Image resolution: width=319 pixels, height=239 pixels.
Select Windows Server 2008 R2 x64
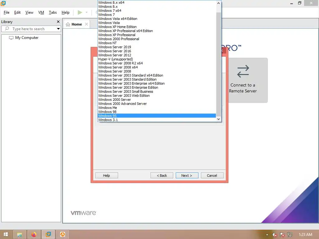(x=157, y=63)
